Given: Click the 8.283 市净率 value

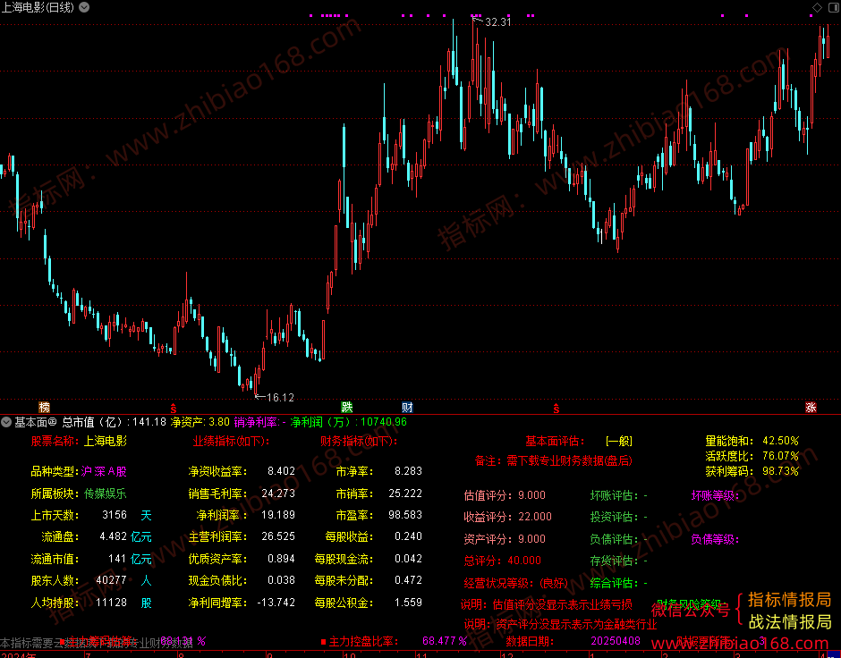Looking at the screenshot, I should [409, 471].
